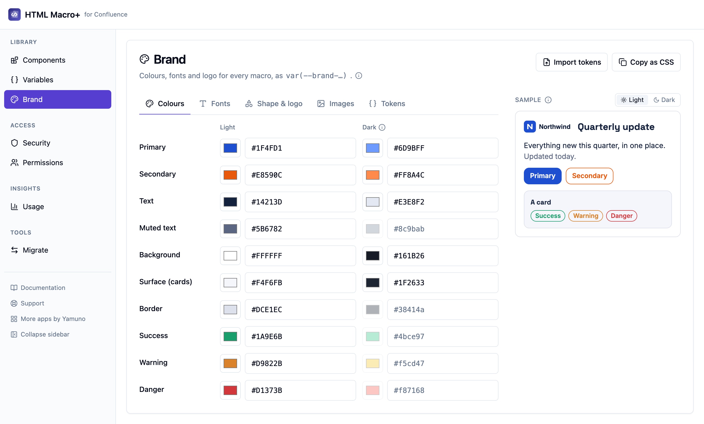Open the Migrate tool
704x424 pixels.
pos(58,250)
